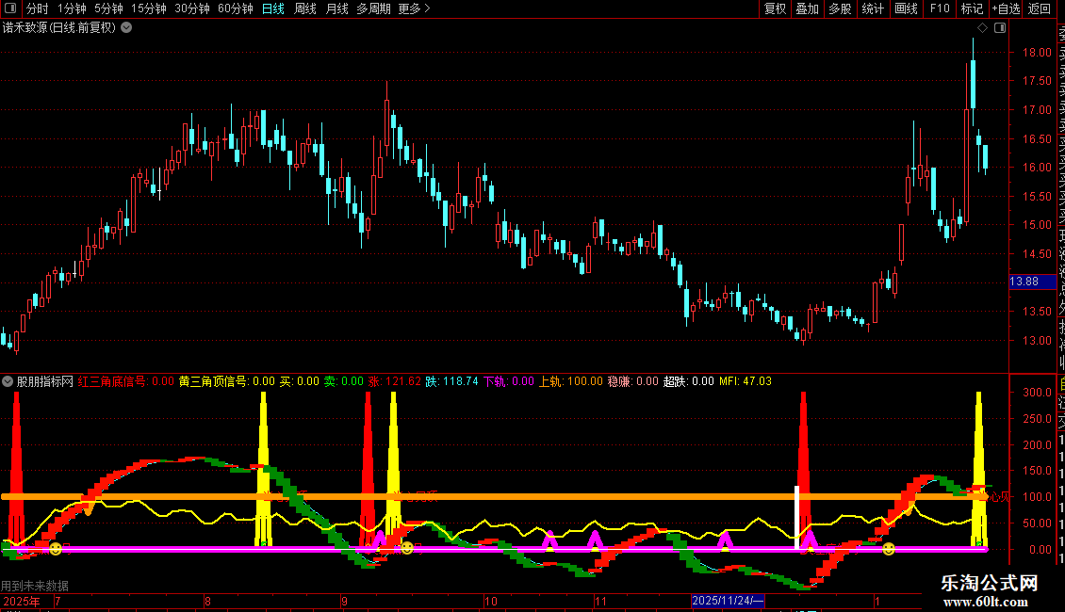Click the 2025年 label on time axis
This screenshot has width=1065, height=612.
(x=21, y=601)
